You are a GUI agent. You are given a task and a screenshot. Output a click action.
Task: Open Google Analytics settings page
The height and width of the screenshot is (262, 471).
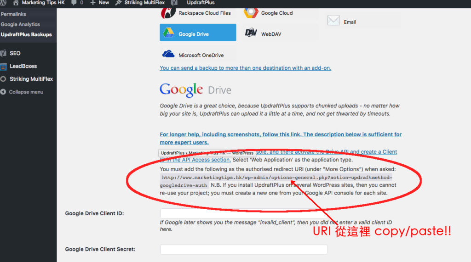pos(20,24)
